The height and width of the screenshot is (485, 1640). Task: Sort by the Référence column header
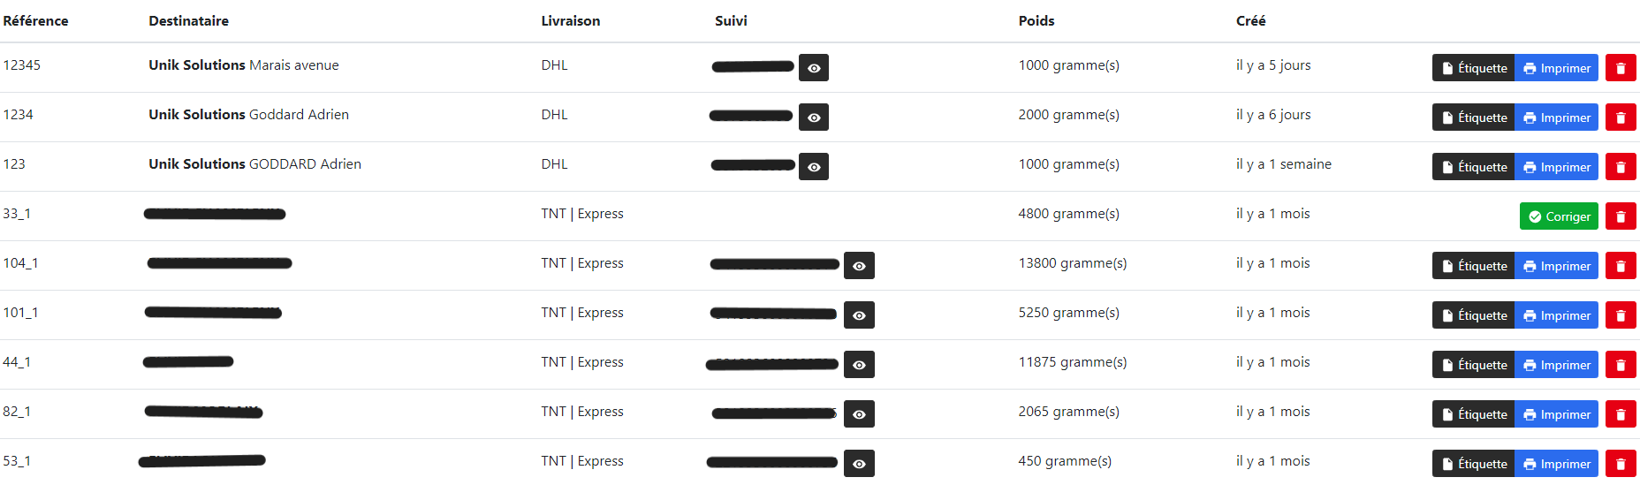click(35, 20)
